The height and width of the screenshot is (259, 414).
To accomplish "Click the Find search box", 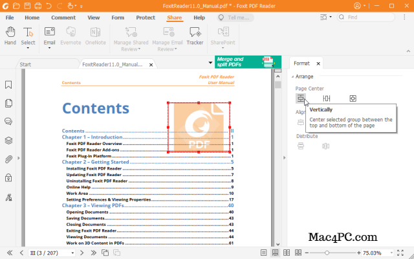I will click(x=366, y=17).
